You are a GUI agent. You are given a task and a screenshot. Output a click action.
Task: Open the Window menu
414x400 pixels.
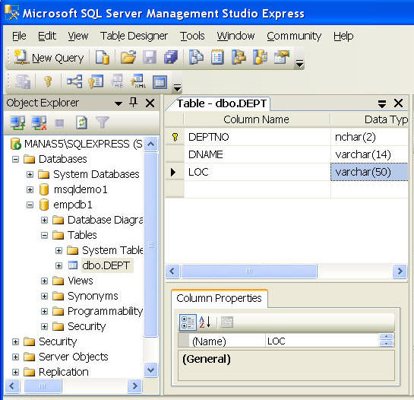235,36
